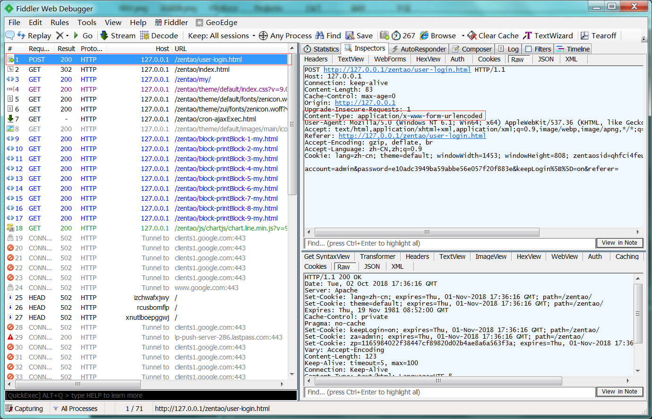652x419 pixels.
Task: Open the File menu
Action: point(14,22)
